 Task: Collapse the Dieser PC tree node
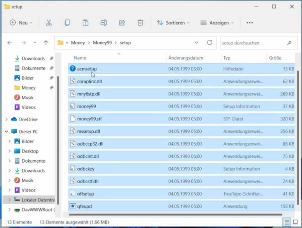(x=7, y=132)
